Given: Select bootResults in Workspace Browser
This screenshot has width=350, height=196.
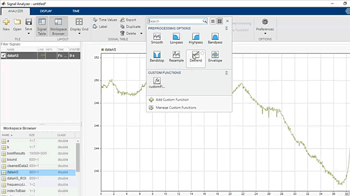Looking at the screenshot, I should coord(38,154).
